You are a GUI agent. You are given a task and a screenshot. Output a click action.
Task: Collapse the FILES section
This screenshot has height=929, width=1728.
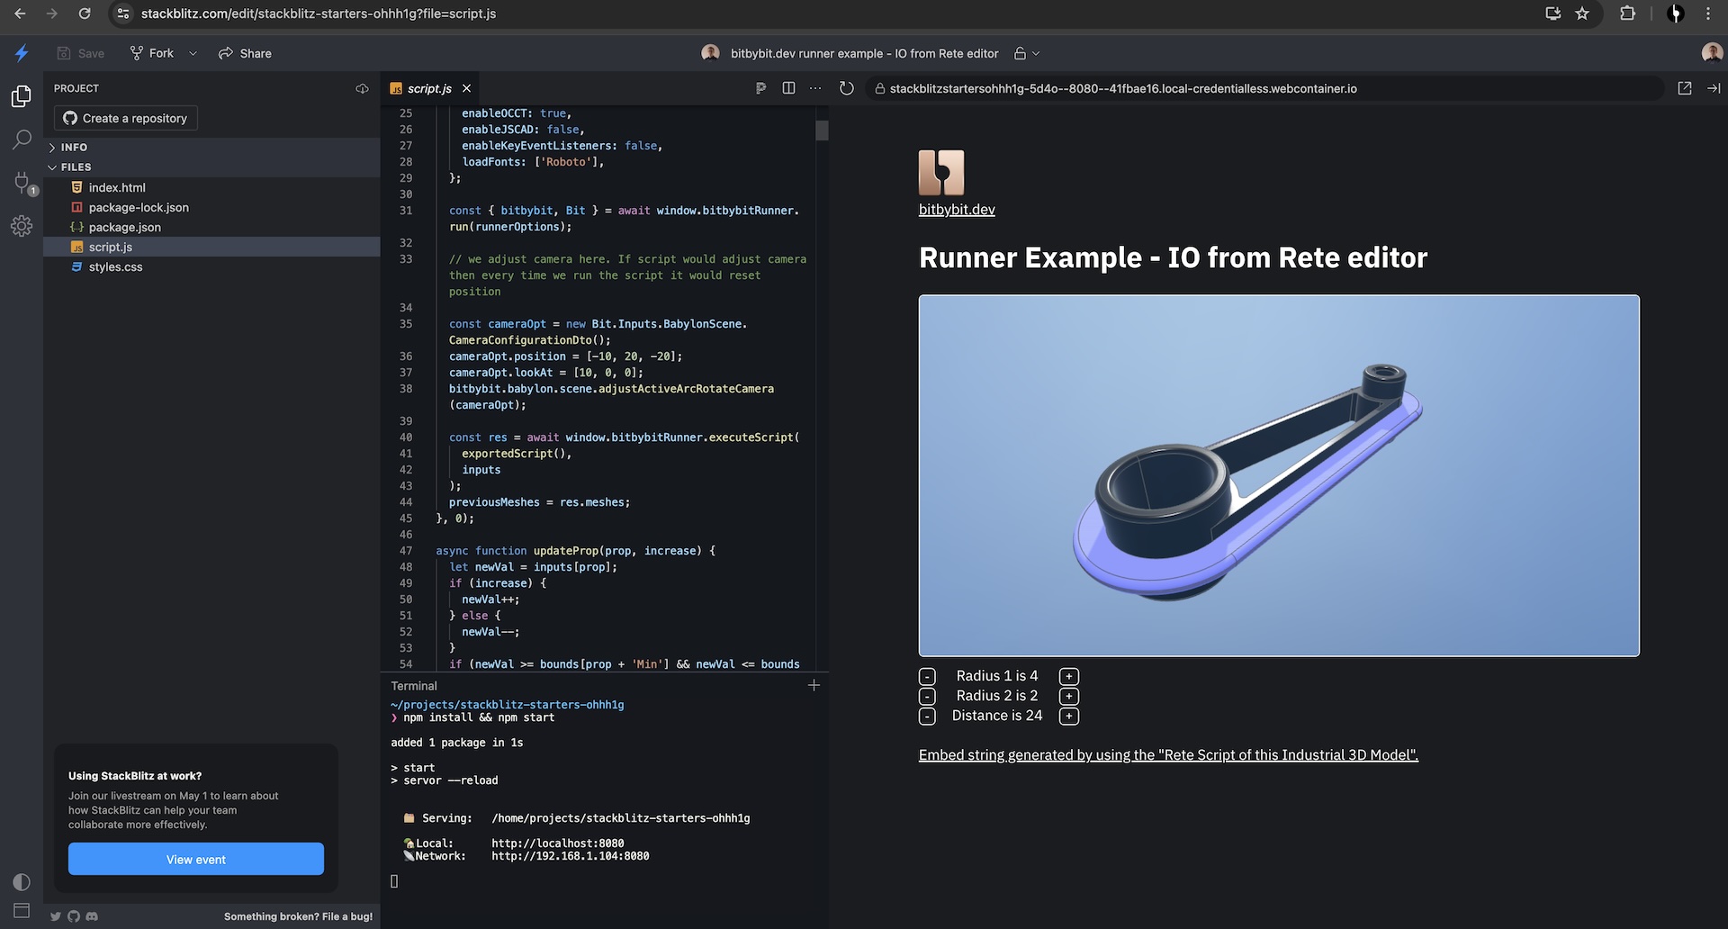point(211,167)
